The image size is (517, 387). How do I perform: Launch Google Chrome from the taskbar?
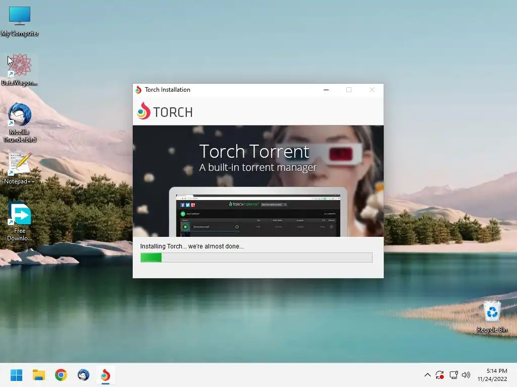coord(61,375)
